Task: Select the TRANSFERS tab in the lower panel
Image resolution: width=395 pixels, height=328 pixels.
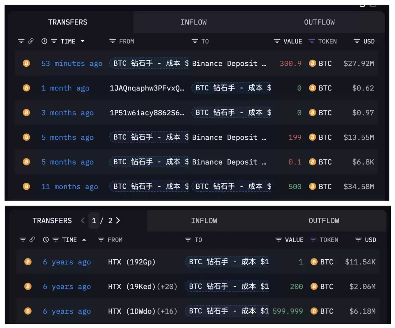Action: 52,221
